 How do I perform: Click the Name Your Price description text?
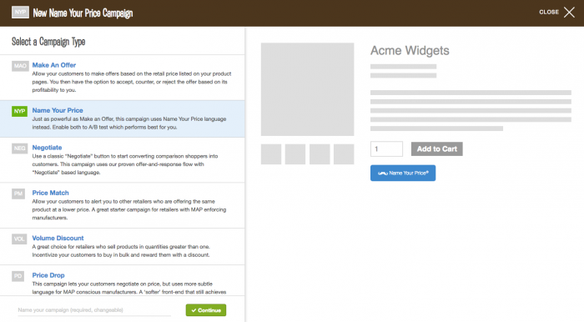tap(128, 123)
